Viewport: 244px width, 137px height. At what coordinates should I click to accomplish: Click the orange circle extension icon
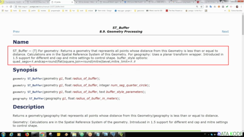[x=219, y=7]
